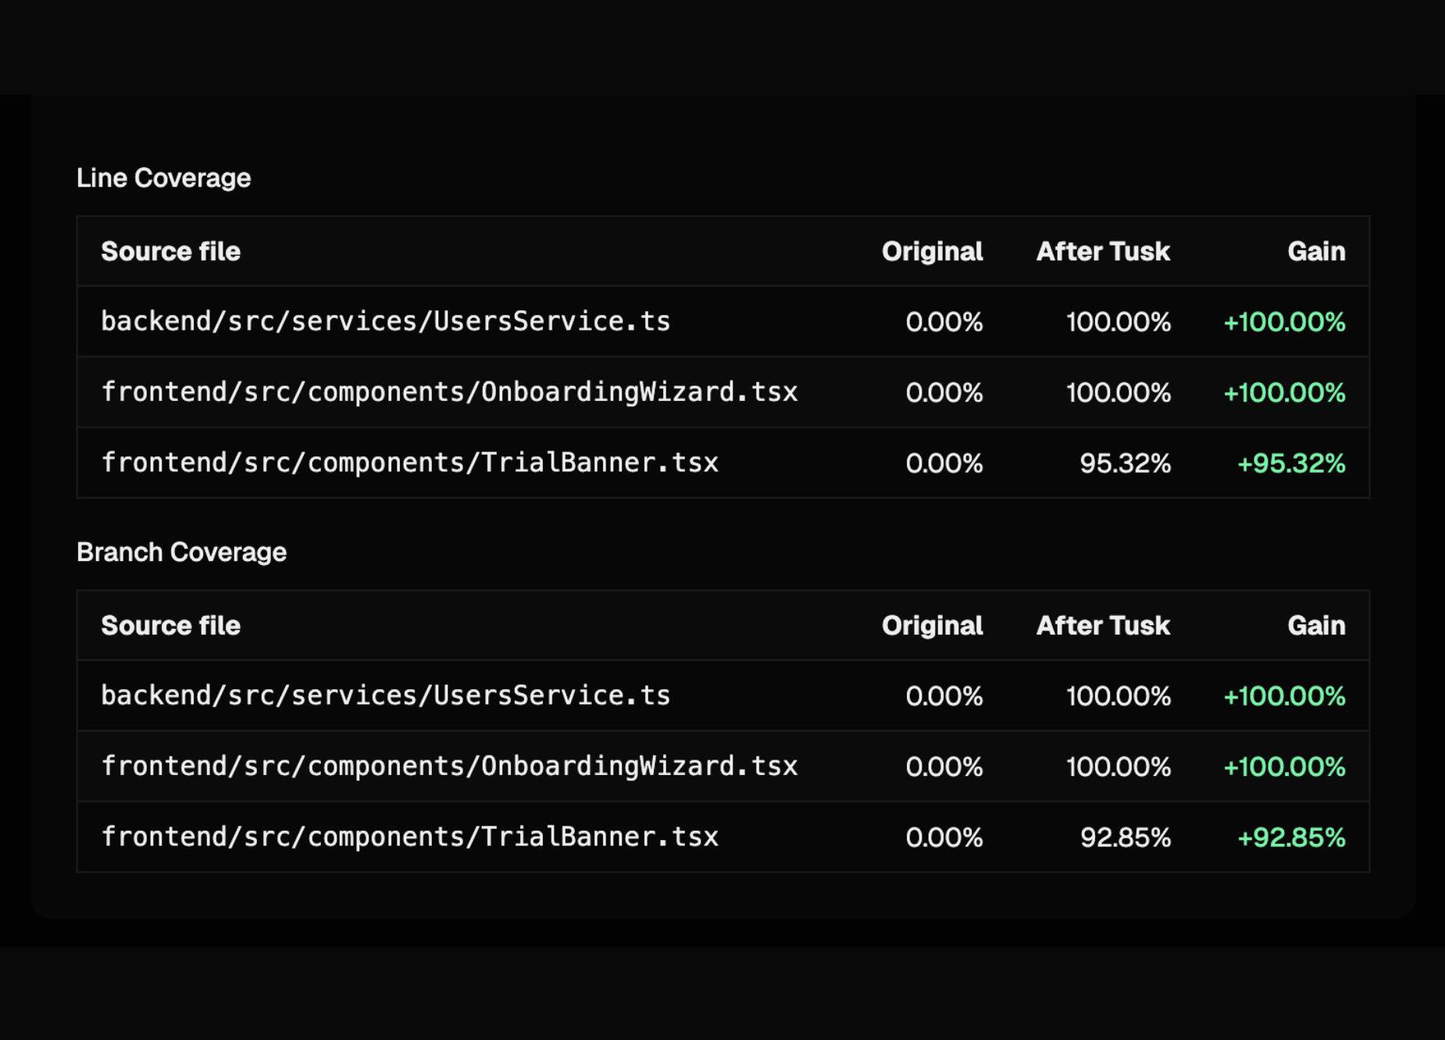Open TrialBanner.tsx file in Line Coverage table
Screen dimensions: 1445x1040
coord(409,463)
